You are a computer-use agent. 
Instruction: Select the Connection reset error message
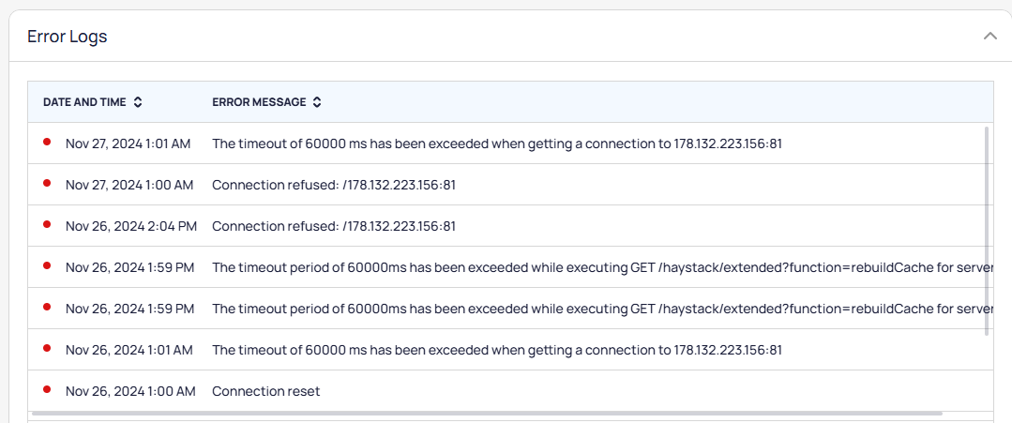pos(266,391)
